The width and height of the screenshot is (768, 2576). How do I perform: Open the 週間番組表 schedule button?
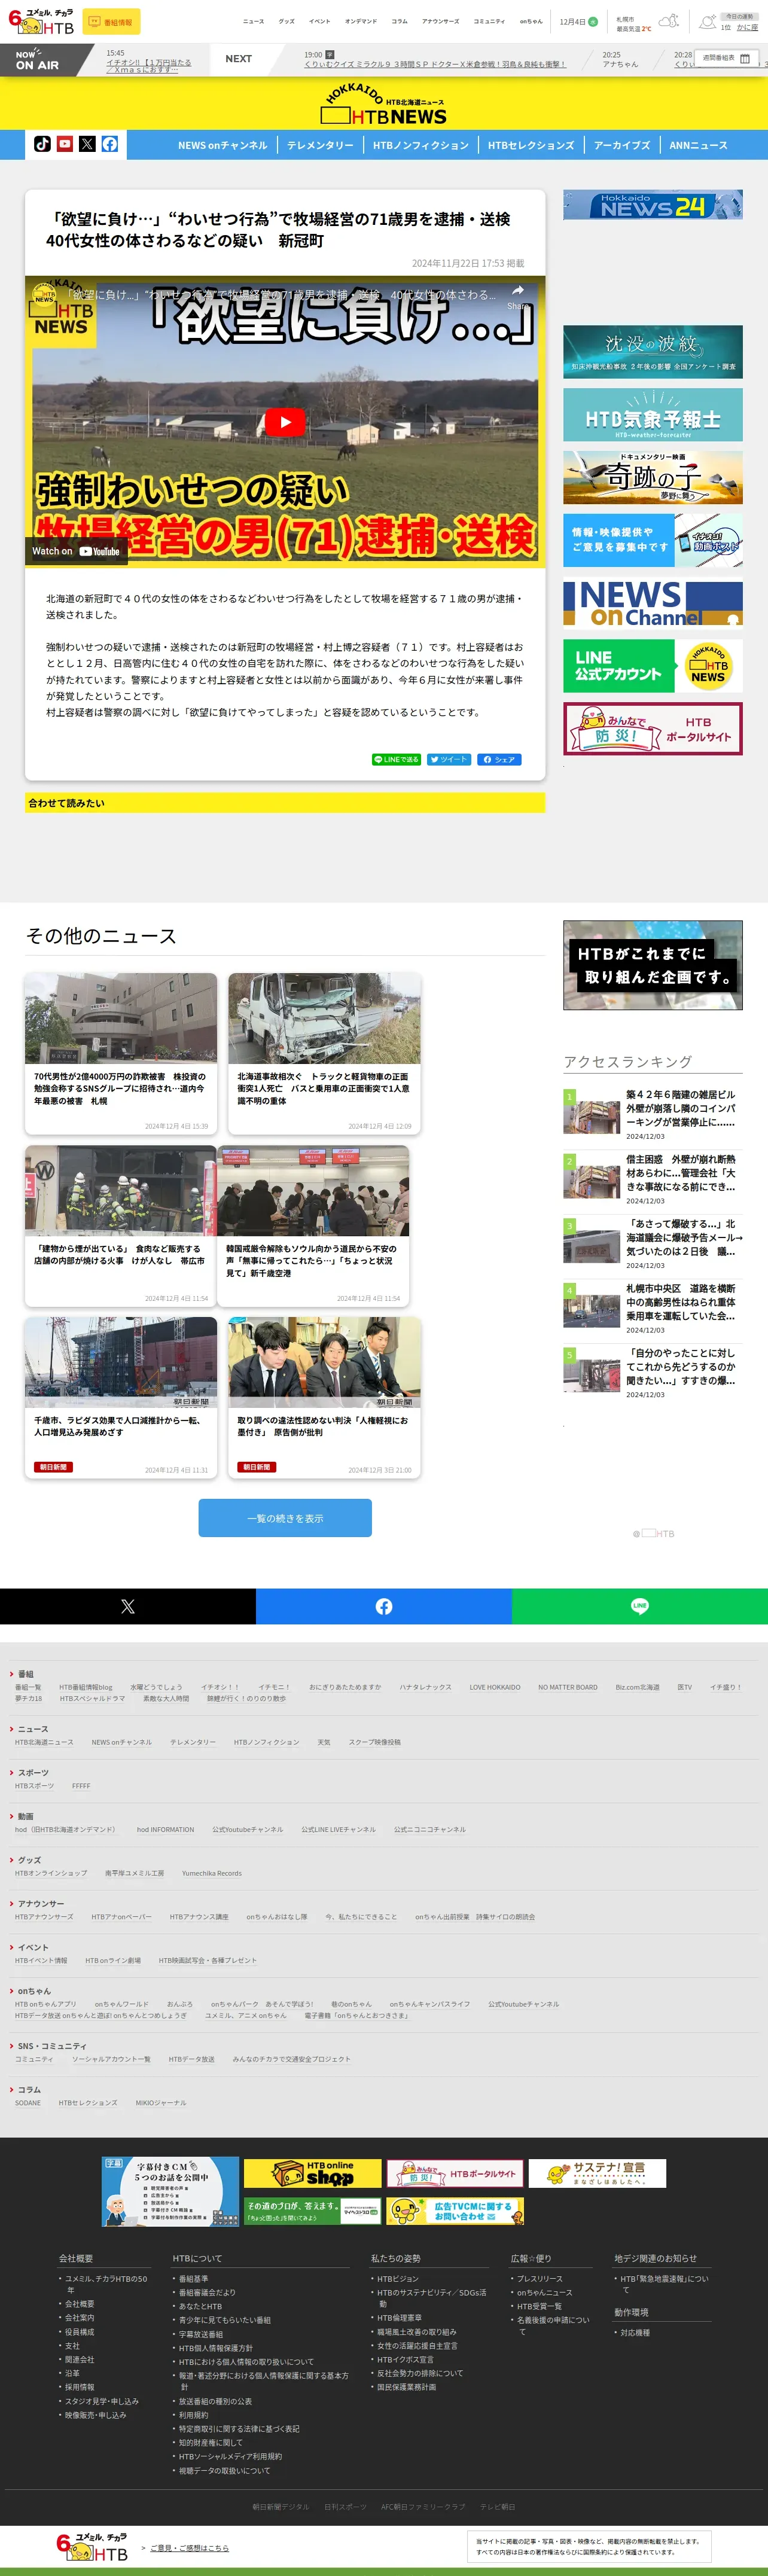pos(726,58)
